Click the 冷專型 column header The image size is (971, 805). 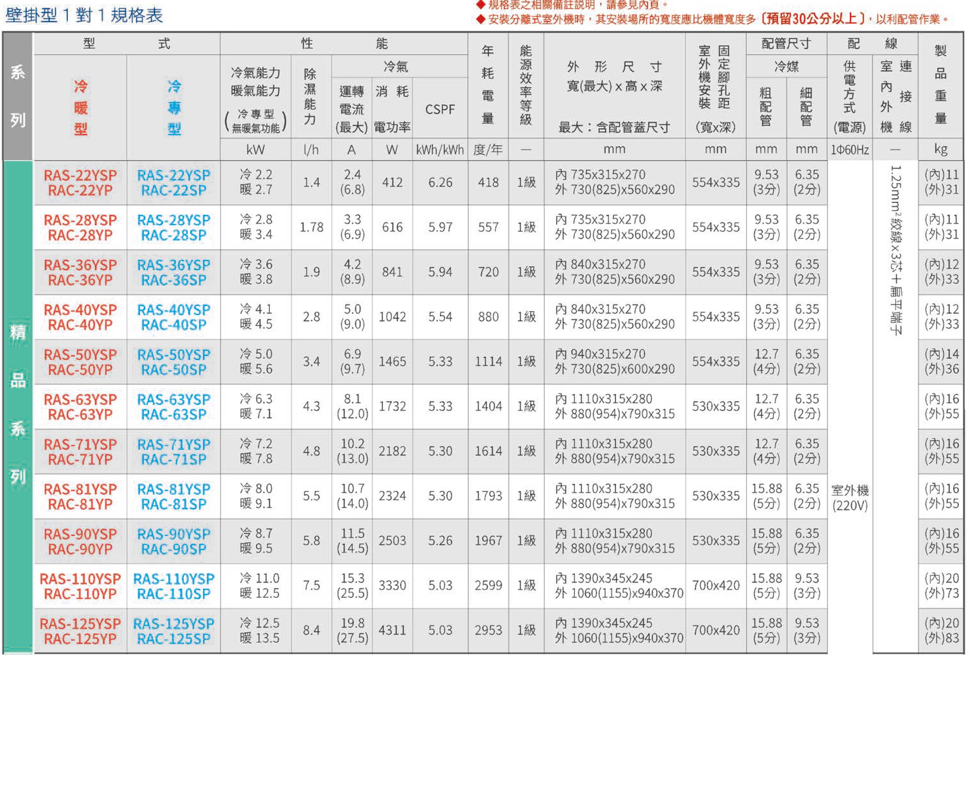pyautogui.click(x=174, y=107)
